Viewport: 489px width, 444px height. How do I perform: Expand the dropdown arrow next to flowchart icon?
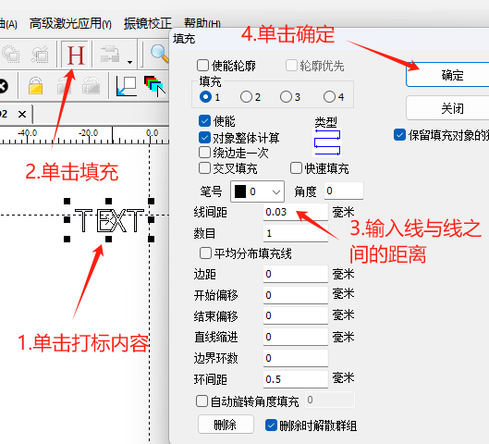click(129, 62)
